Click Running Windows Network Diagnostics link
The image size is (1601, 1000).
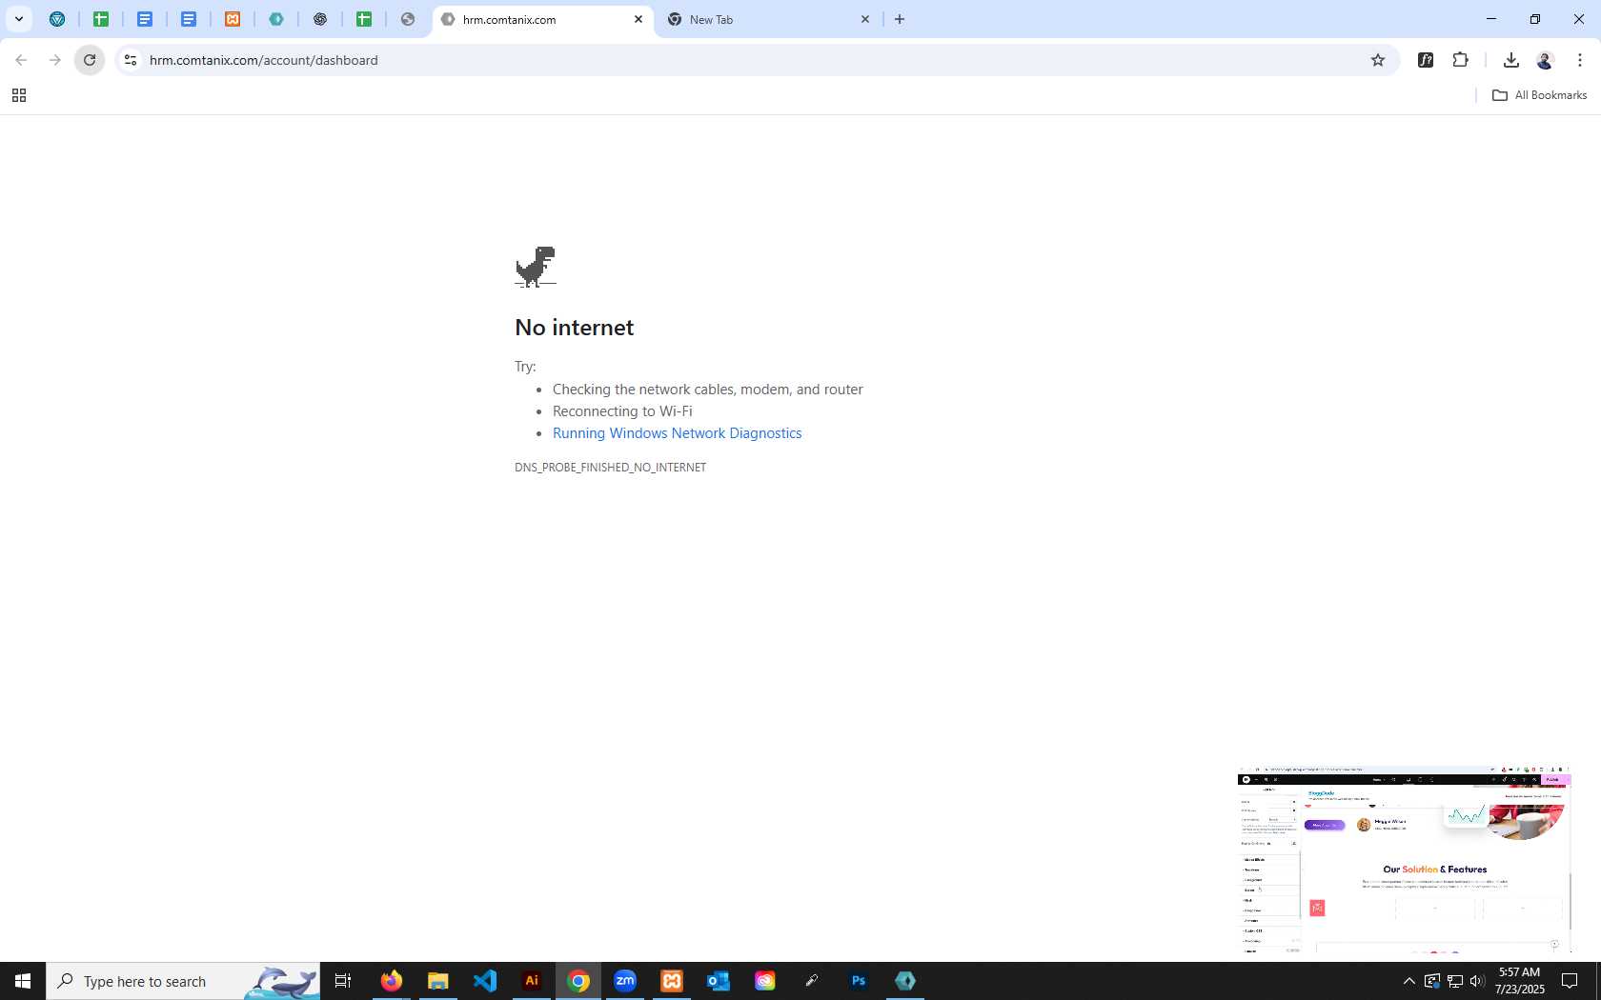click(x=677, y=433)
